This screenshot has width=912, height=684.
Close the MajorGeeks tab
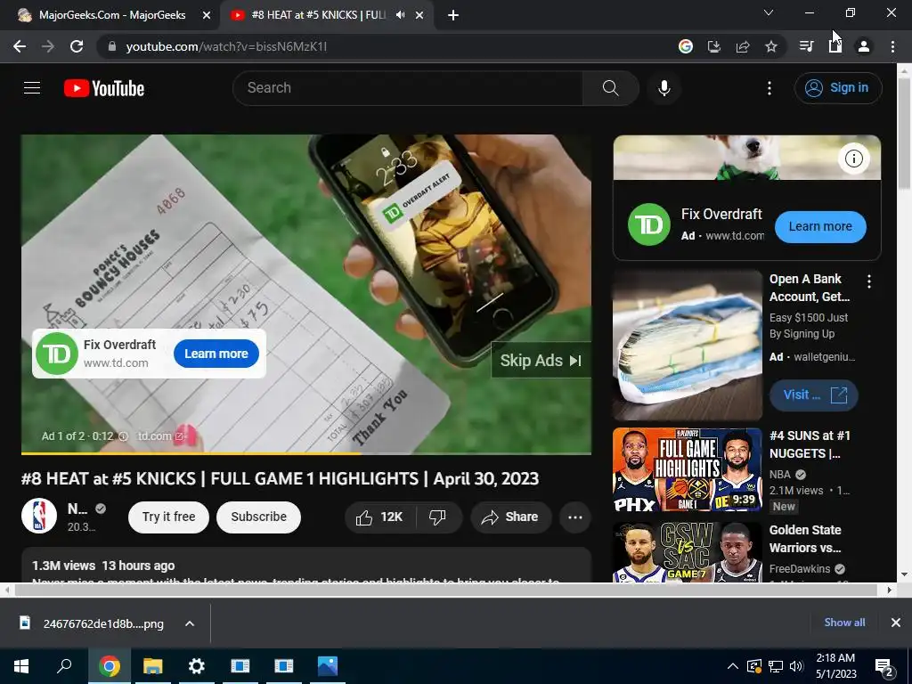coord(207,15)
